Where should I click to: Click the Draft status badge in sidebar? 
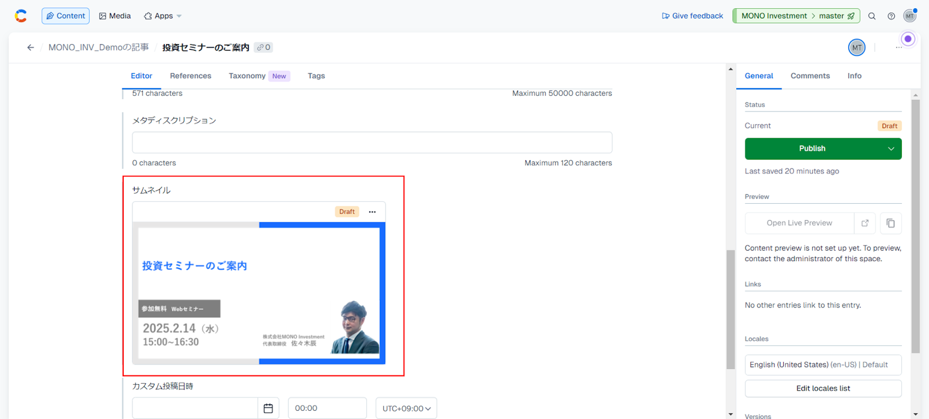[890, 126]
